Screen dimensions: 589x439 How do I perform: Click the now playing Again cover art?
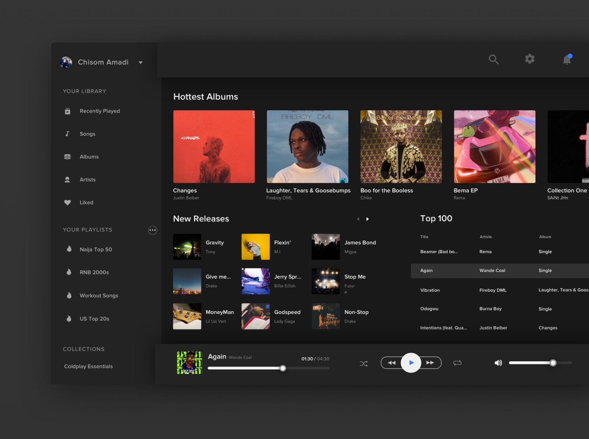(x=189, y=363)
